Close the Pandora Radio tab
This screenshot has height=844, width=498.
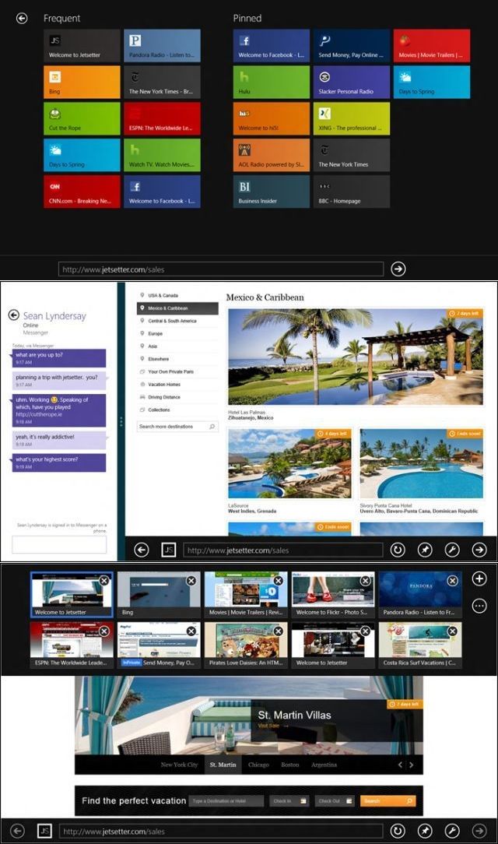point(452,581)
